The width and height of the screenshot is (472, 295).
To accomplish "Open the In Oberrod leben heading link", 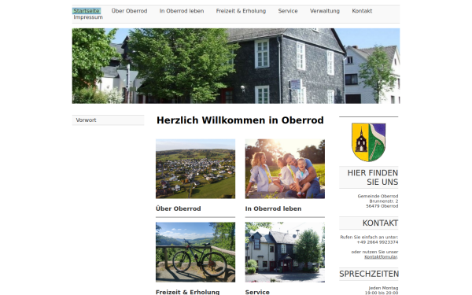I will click(273, 208).
